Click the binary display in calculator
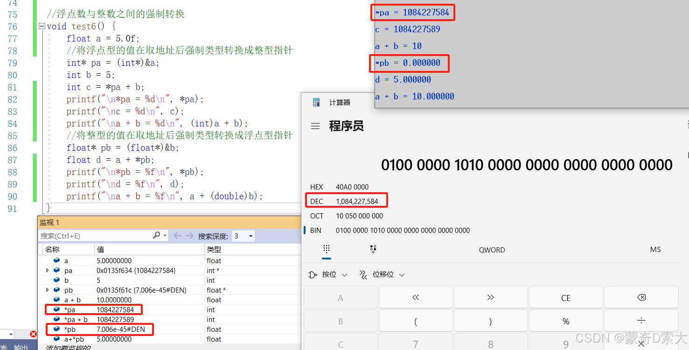 [x=527, y=165]
